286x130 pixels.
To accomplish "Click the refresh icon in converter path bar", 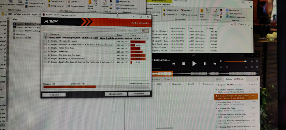I will 125,31.
